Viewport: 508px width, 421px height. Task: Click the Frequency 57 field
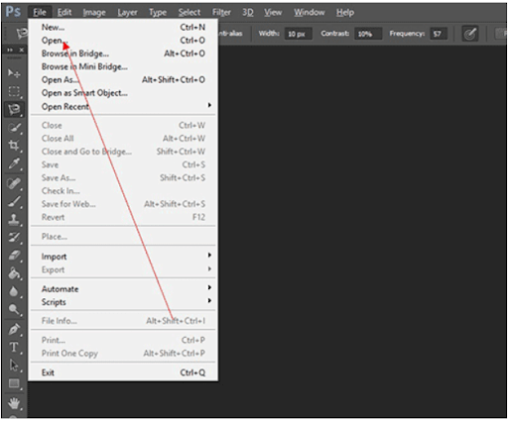point(439,34)
